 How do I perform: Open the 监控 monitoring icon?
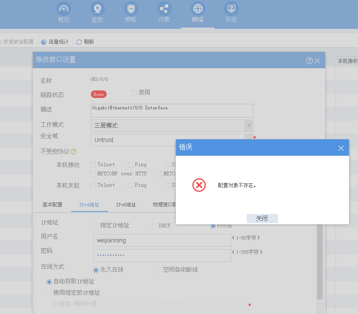coord(97,9)
